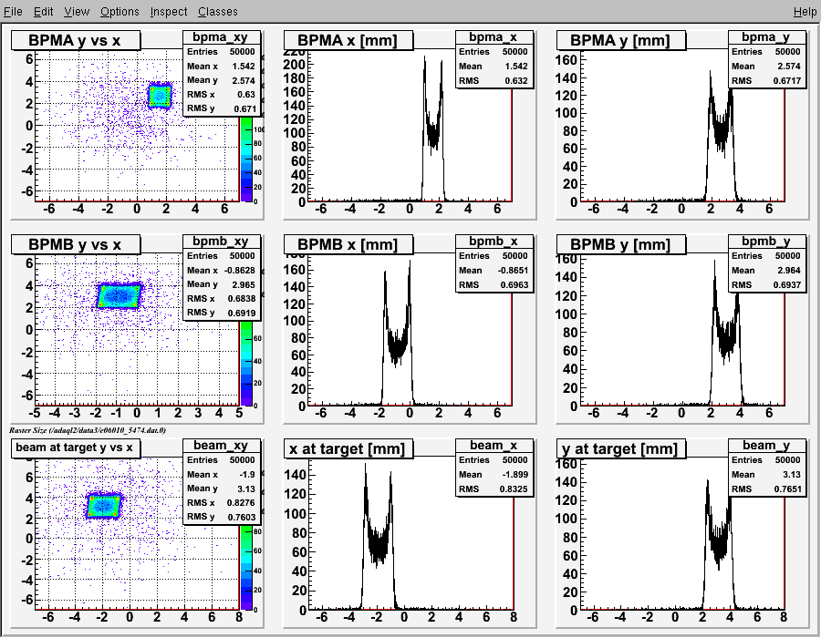This screenshot has width=821, height=638.
Task: Open the Inspect menu
Action: (x=168, y=11)
